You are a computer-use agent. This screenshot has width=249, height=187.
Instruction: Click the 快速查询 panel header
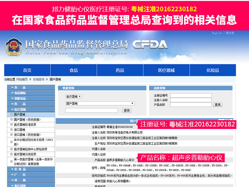point(102,88)
